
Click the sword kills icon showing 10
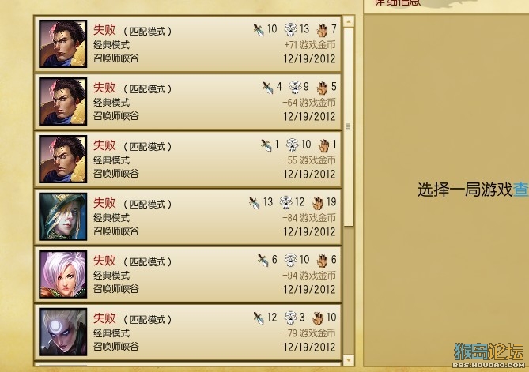point(259,30)
